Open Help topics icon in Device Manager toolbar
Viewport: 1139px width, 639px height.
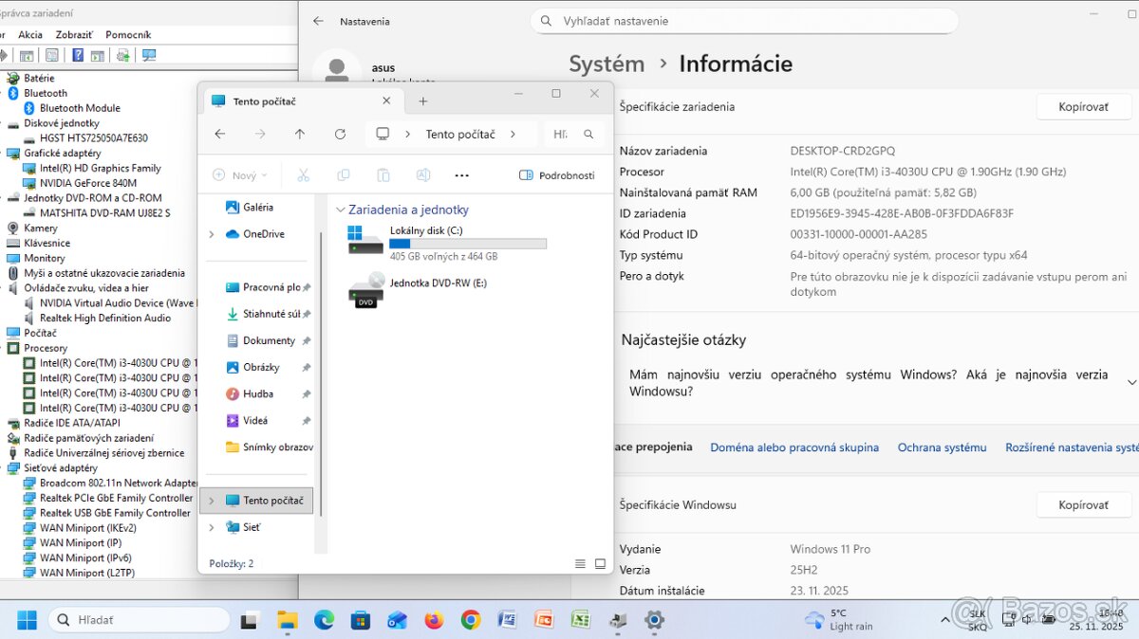pyautogui.click(x=77, y=55)
